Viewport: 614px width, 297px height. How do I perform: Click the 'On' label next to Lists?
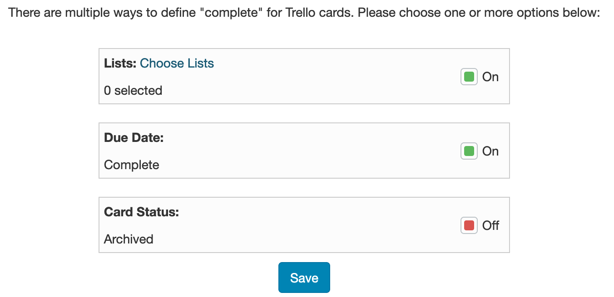click(x=491, y=77)
